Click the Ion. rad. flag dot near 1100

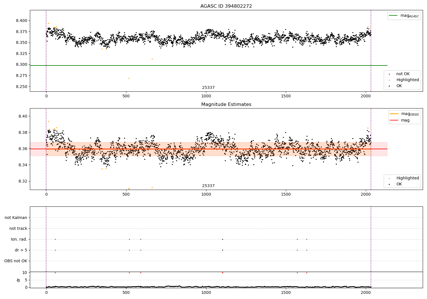pyautogui.click(x=222, y=239)
